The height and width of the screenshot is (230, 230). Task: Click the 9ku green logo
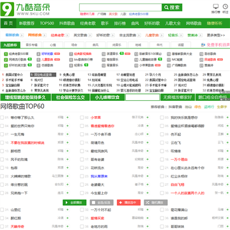point(7,9)
